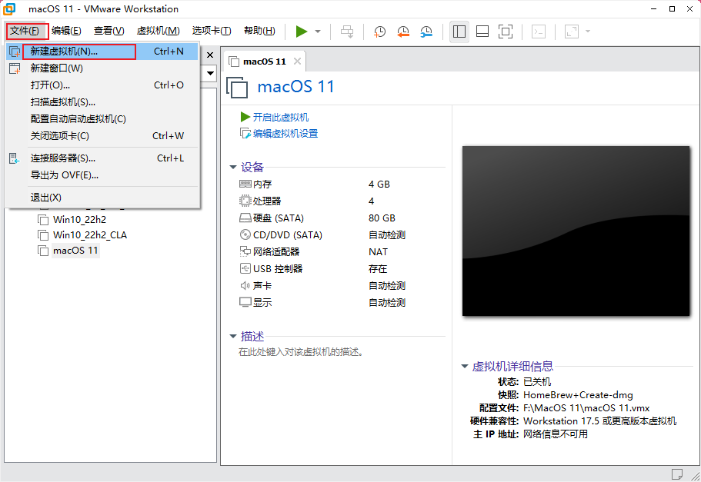701x482 pixels.
Task: Open the 查看(V) menu
Action: click(x=108, y=31)
